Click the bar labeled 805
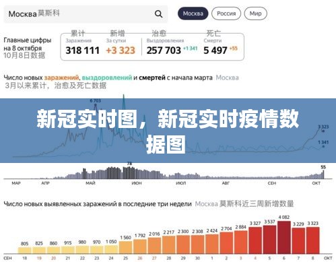 tap(24, 251)
